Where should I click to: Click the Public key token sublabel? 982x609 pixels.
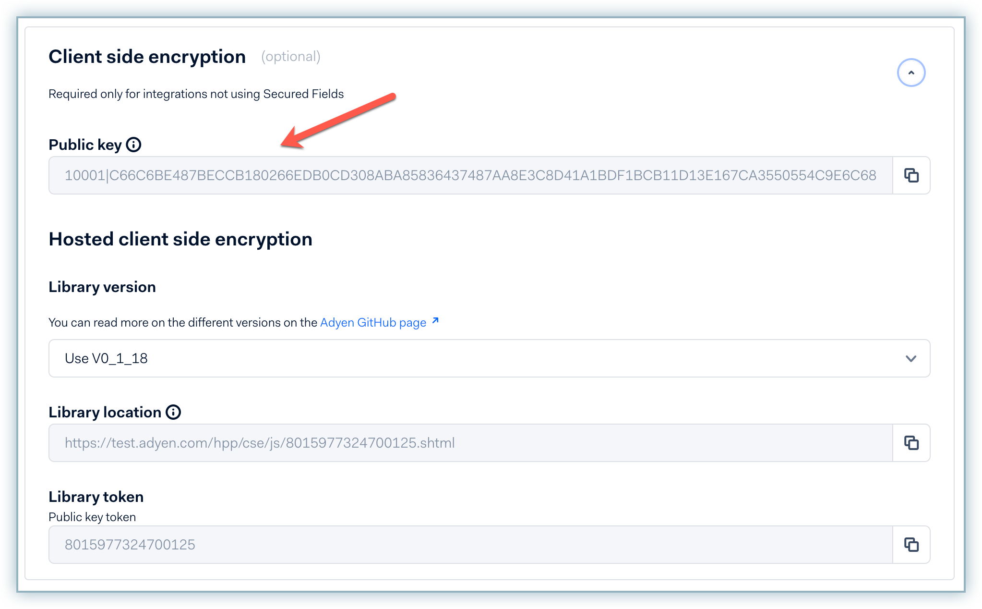point(92,517)
